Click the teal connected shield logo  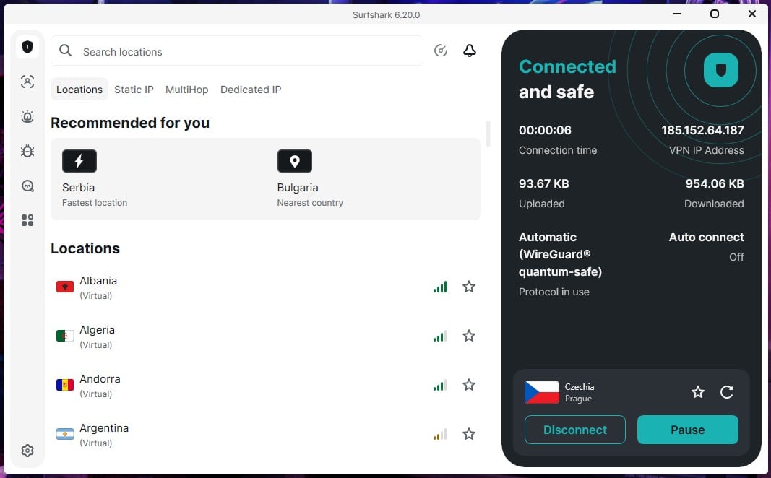click(x=721, y=70)
